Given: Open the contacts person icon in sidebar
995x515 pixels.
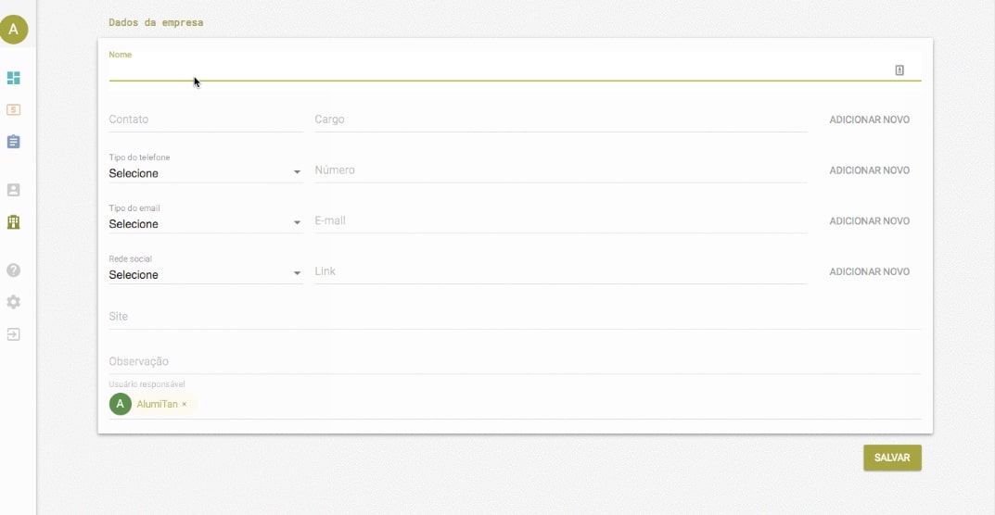Looking at the screenshot, I should (13, 190).
